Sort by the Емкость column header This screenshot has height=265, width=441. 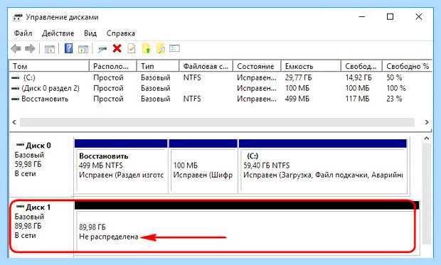311,66
